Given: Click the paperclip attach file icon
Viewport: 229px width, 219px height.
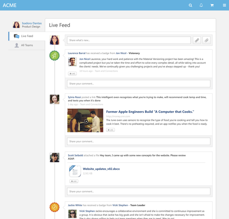Looking at the screenshot, I should [x=206, y=40].
